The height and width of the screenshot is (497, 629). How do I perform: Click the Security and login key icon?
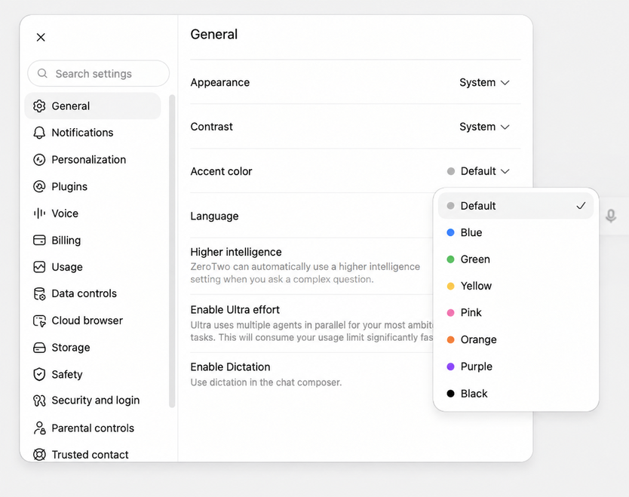point(39,400)
